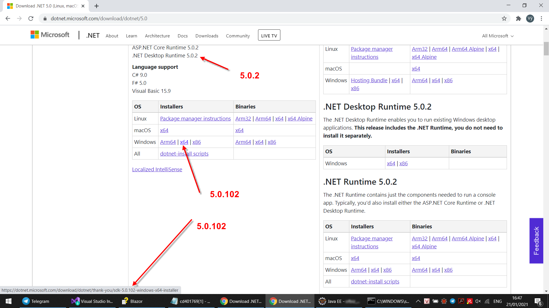Open the Hosting Bundle link
Image resolution: width=549 pixels, height=308 pixels.
pos(369,80)
